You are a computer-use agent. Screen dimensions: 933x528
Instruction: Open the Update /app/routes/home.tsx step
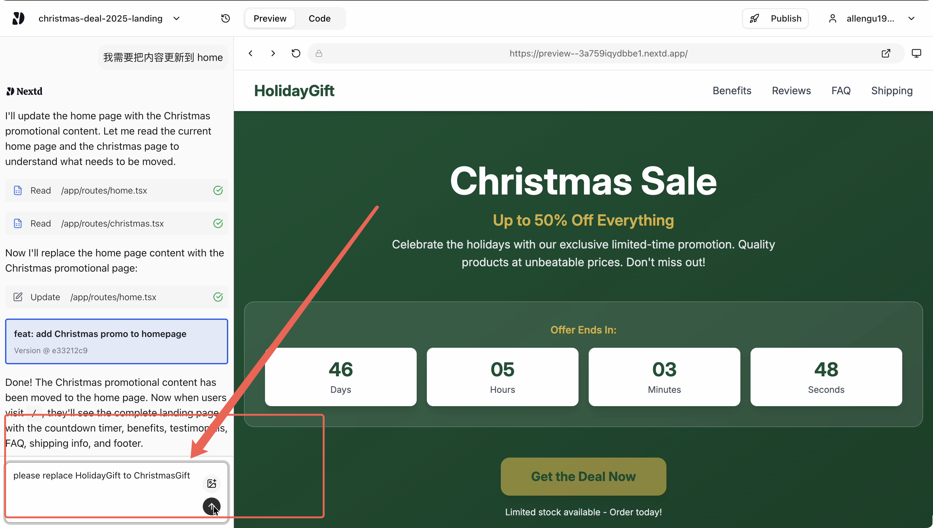coord(116,297)
